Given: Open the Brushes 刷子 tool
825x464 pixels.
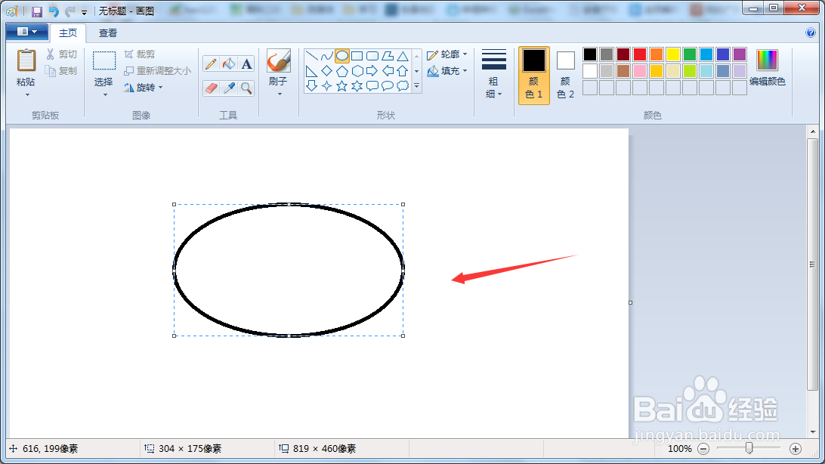Looking at the screenshot, I should pos(278,73).
